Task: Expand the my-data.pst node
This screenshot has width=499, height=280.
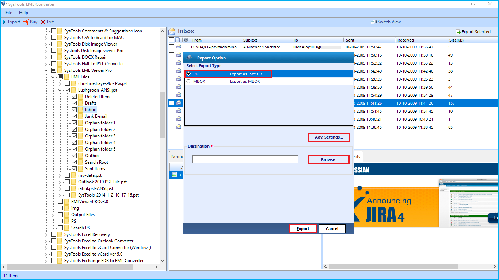Action: [x=60, y=175]
